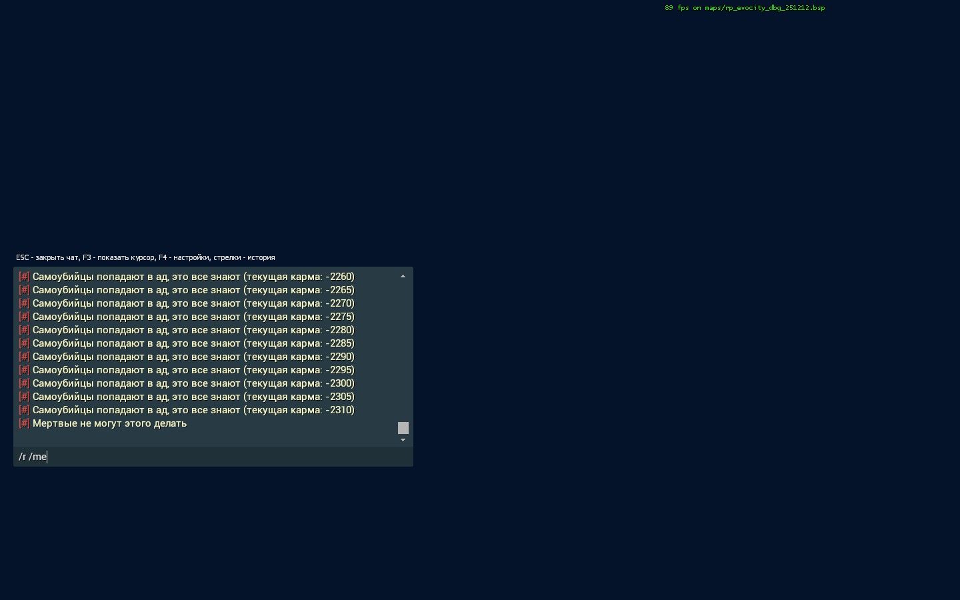
Task: Select the message text with karma -2275
Action: point(193,317)
